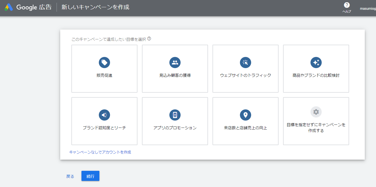Click the location pin icon for 来店数と店舗売上の向上

pos(246,115)
